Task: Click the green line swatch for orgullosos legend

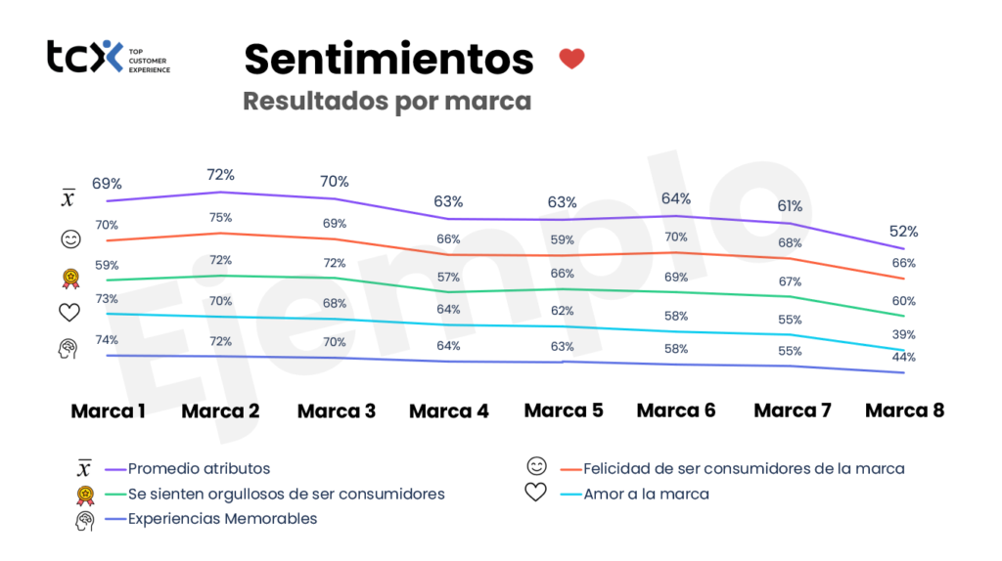Action: pos(114,494)
